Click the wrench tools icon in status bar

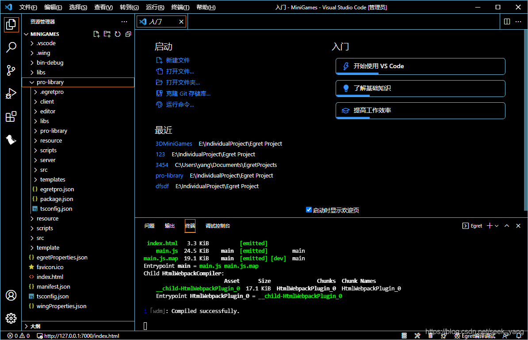[x=417, y=336]
